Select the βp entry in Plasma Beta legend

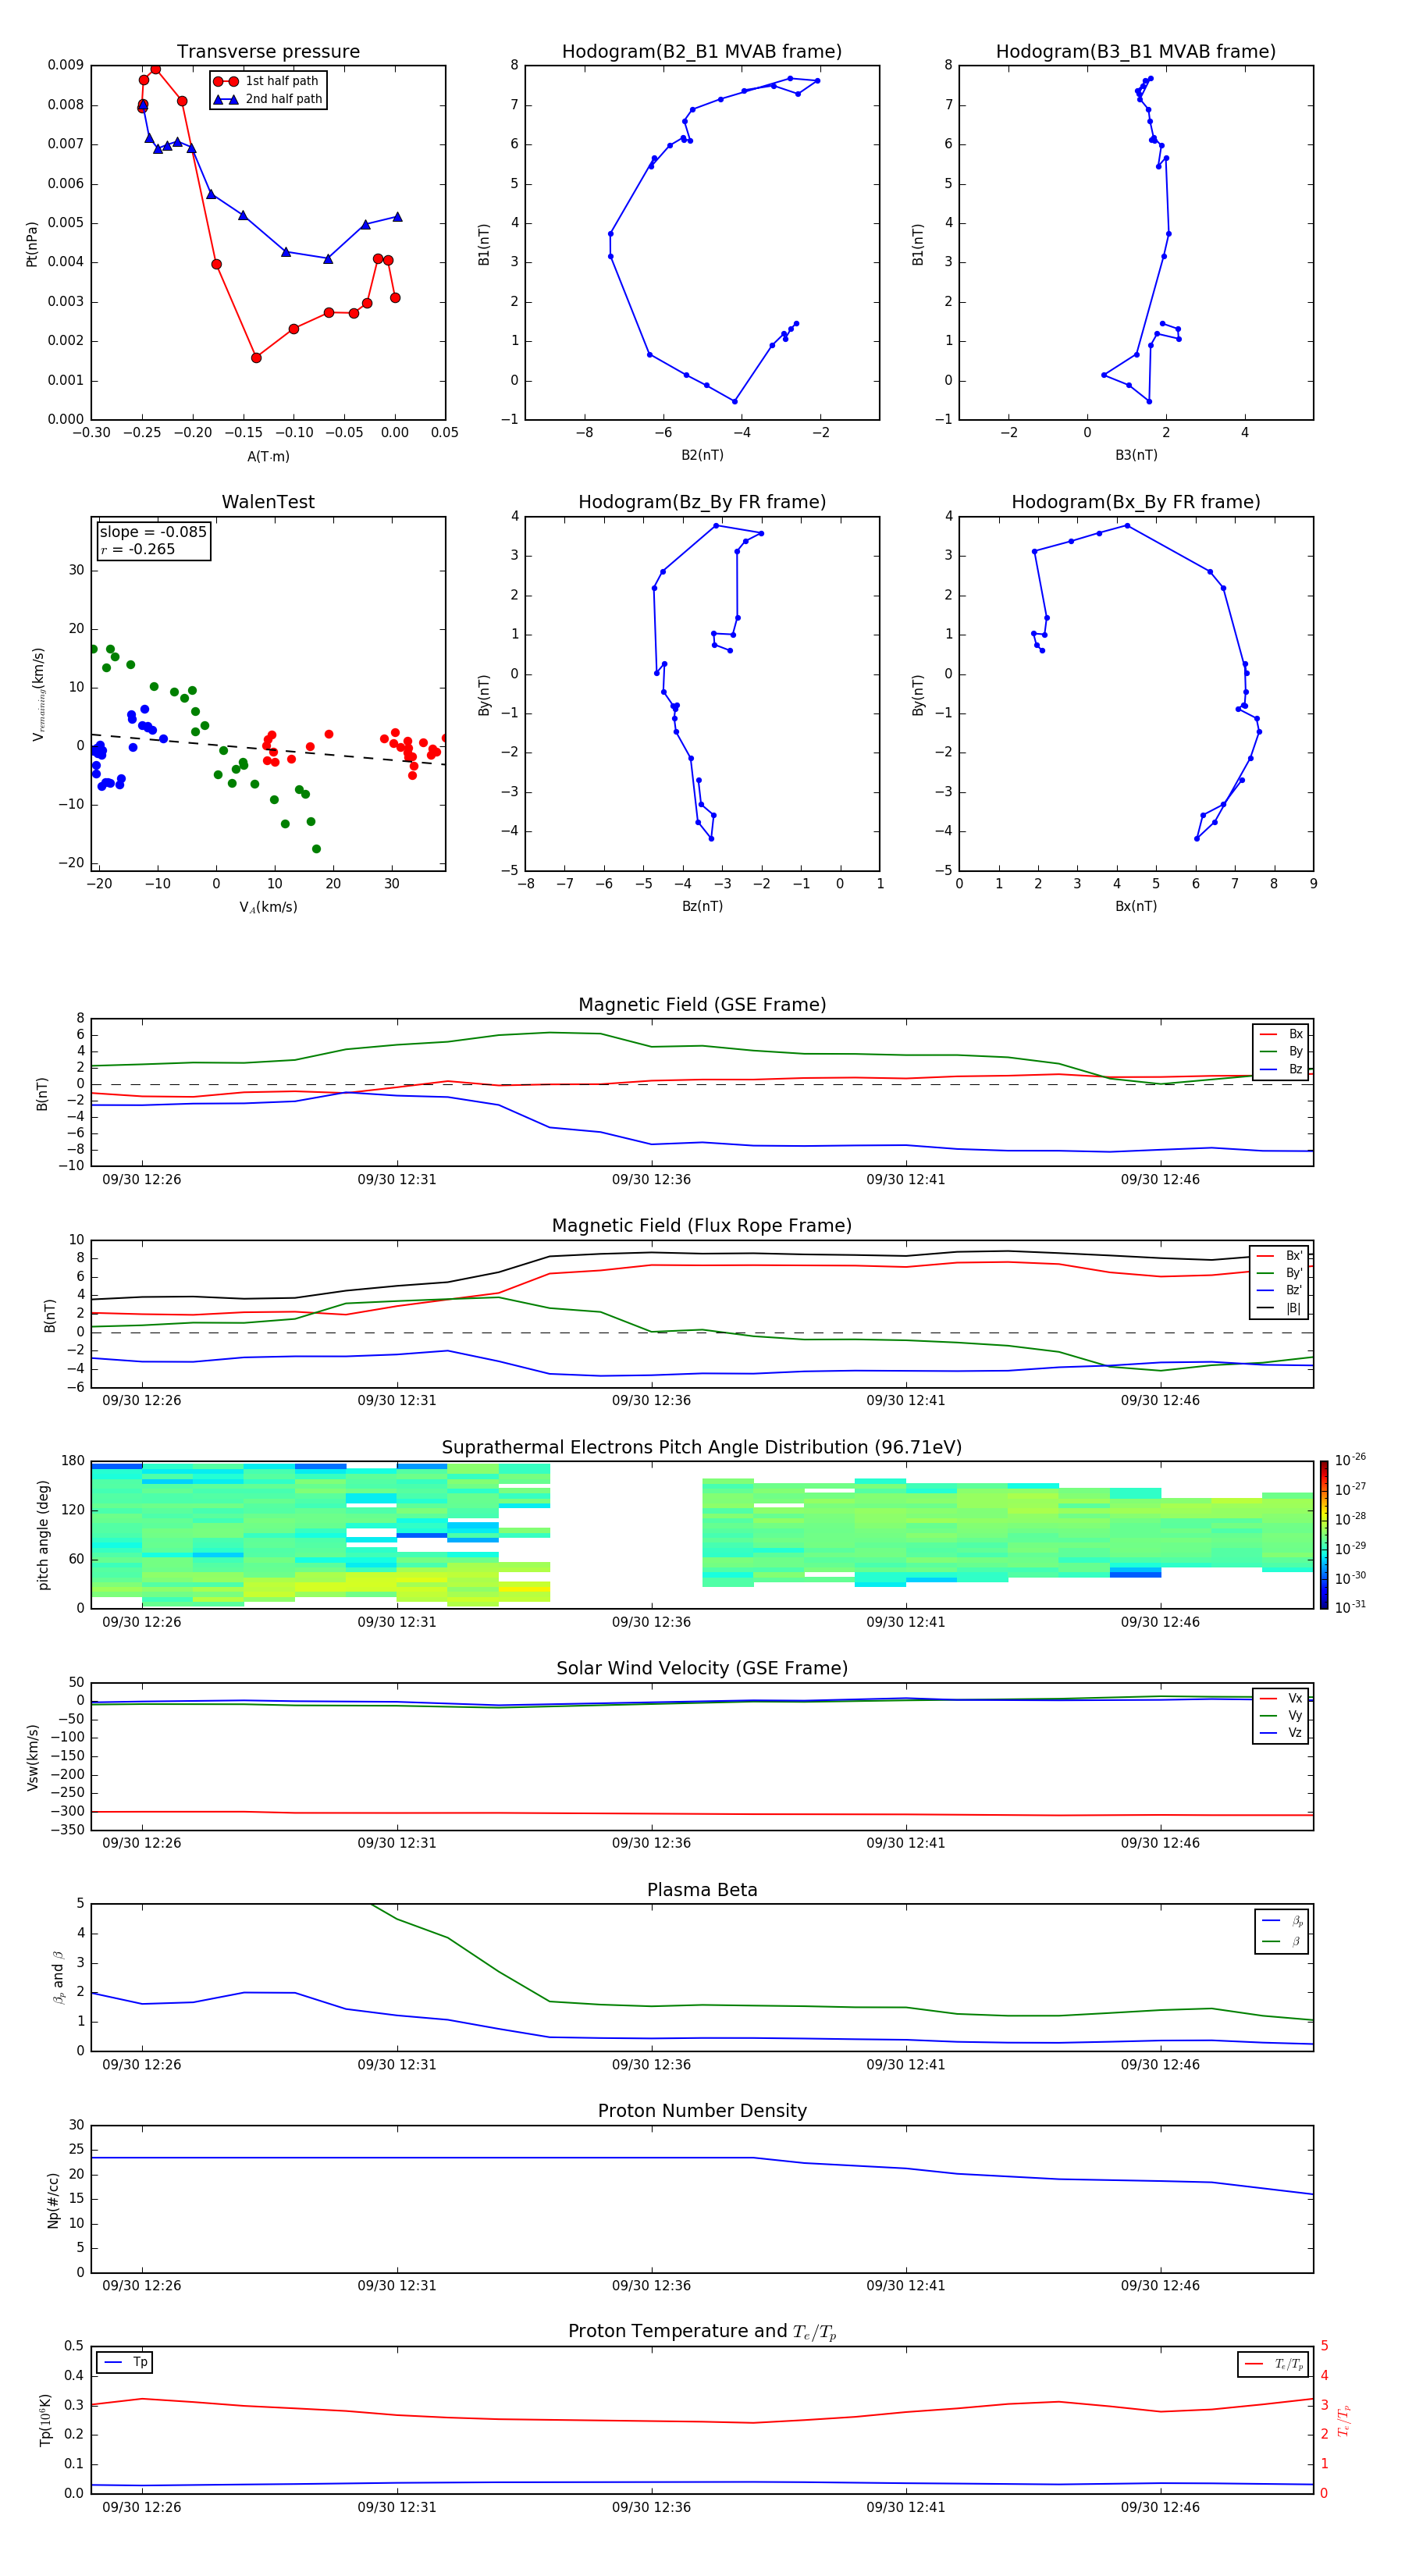(x=1282, y=1921)
